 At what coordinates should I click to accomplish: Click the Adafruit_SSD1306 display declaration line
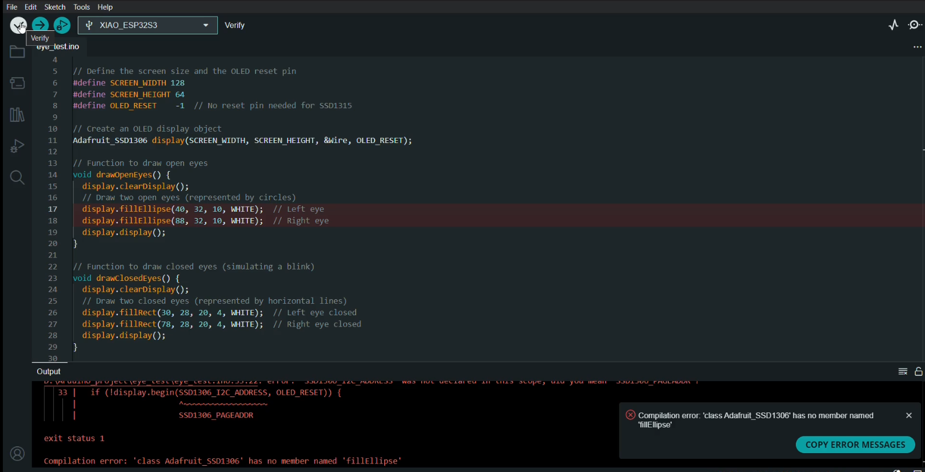242,140
